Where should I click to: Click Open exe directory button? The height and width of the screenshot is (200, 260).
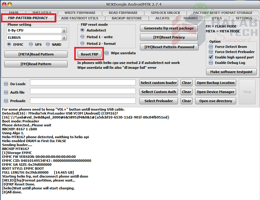(x=215, y=101)
